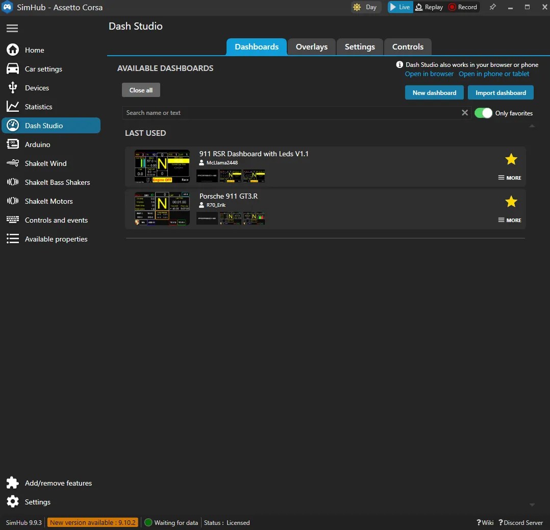550x530 pixels.
Task: Open ShakeIt Bass Shakers
Action: click(51, 182)
